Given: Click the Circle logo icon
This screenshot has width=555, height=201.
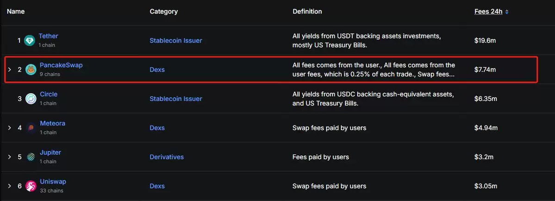Looking at the screenshot, I should pos(31,99).
